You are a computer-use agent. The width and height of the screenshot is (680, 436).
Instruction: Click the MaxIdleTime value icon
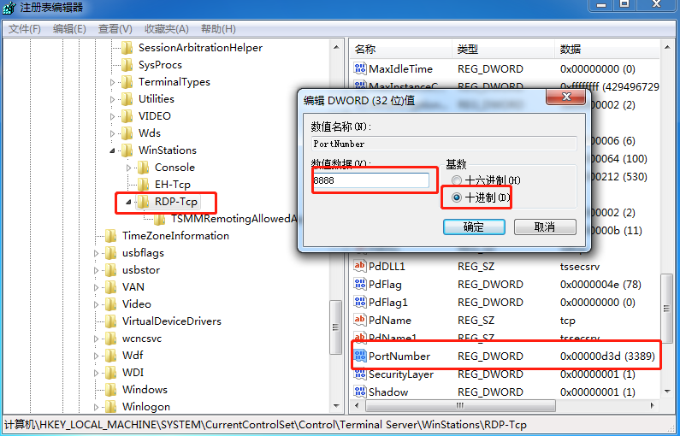coord(360,68)
